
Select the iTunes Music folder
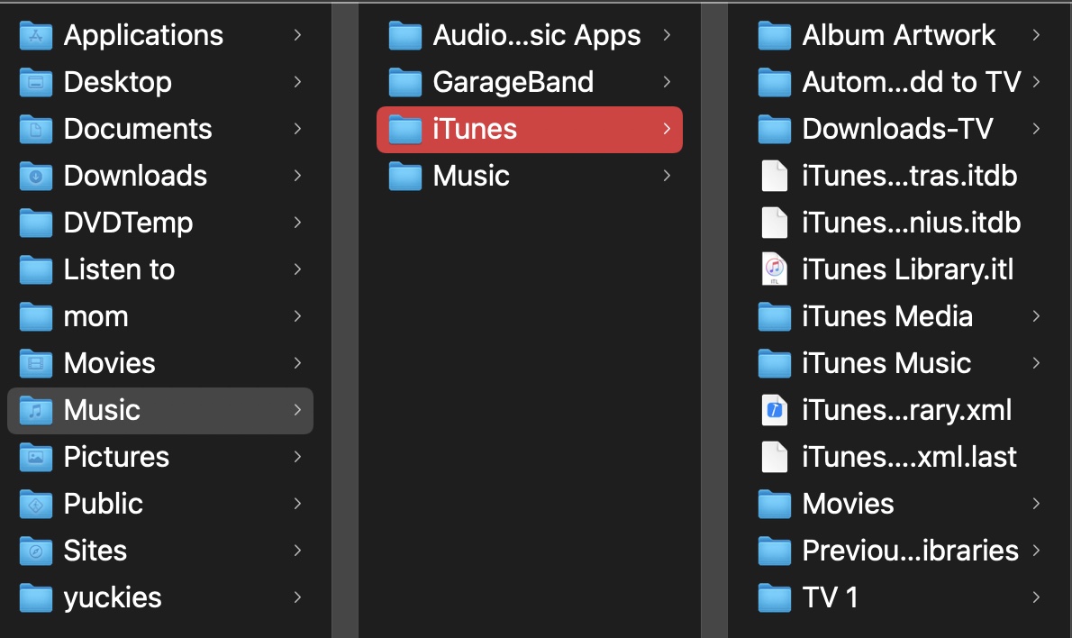[886, 363]
